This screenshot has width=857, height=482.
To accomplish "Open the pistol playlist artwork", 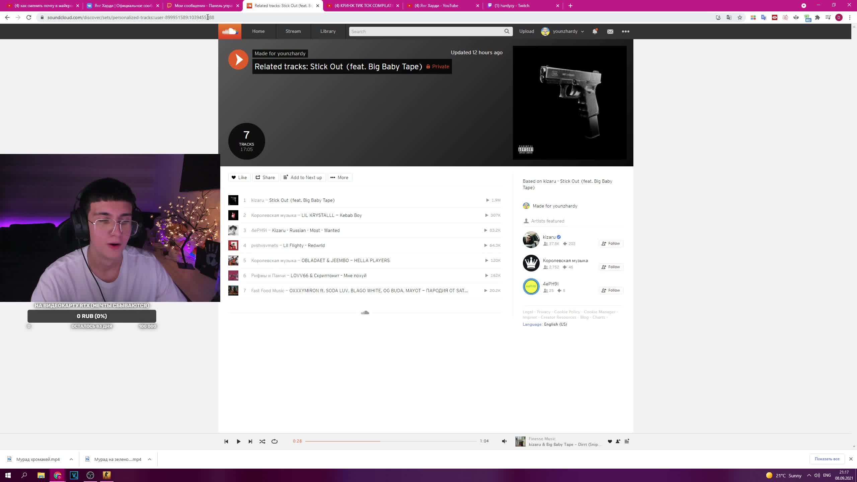I will [570, 103].
